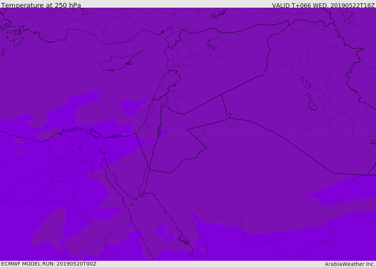Click the 'Temperature at 250 hPa' title text
Image resolution: width=376 pixels, height=267 pixels.
coord(41,5)
